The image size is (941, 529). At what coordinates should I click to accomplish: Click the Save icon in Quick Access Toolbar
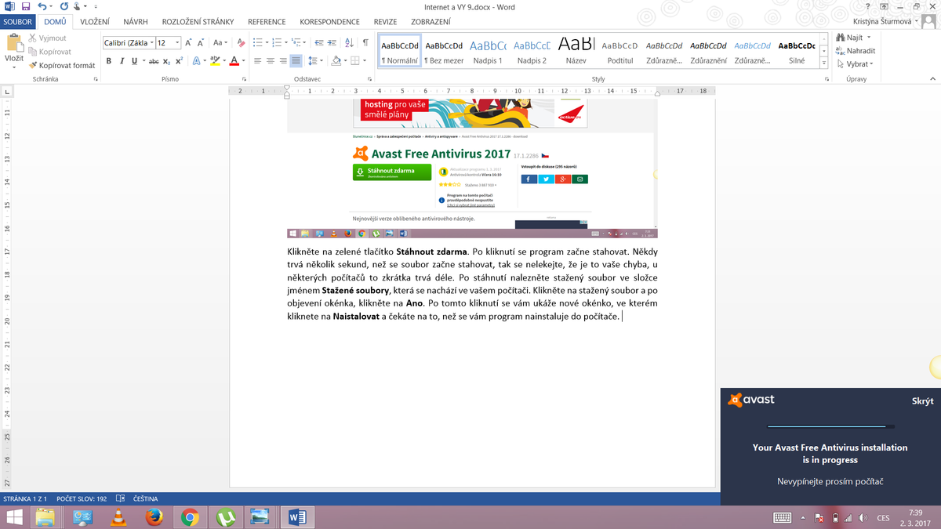[25, 6]
